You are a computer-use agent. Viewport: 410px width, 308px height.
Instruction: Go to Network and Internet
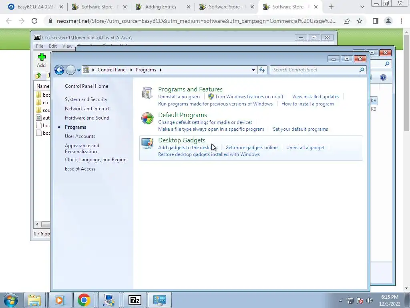tap(87, 109)
